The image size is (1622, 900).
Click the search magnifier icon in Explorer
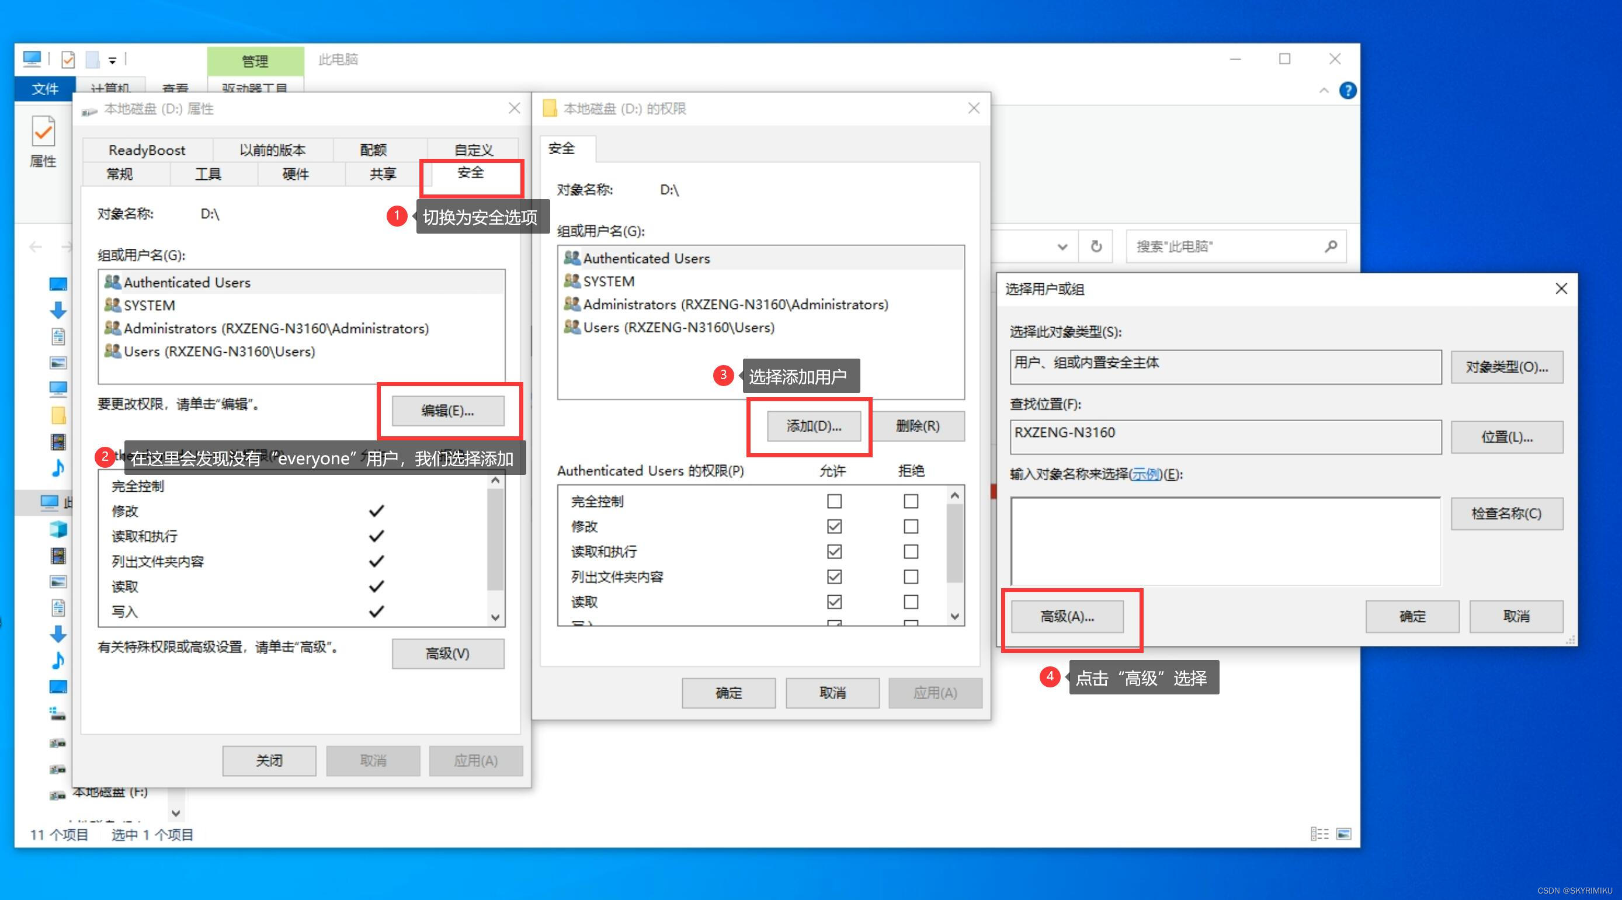tap(1330, 246)
